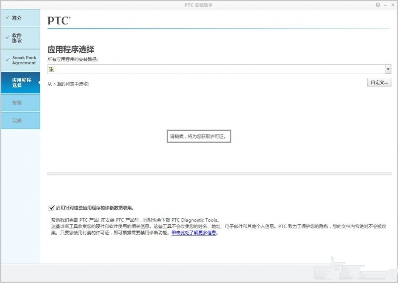Close the PTC installer window
398x283 pixels.
[x=393, y=5]
